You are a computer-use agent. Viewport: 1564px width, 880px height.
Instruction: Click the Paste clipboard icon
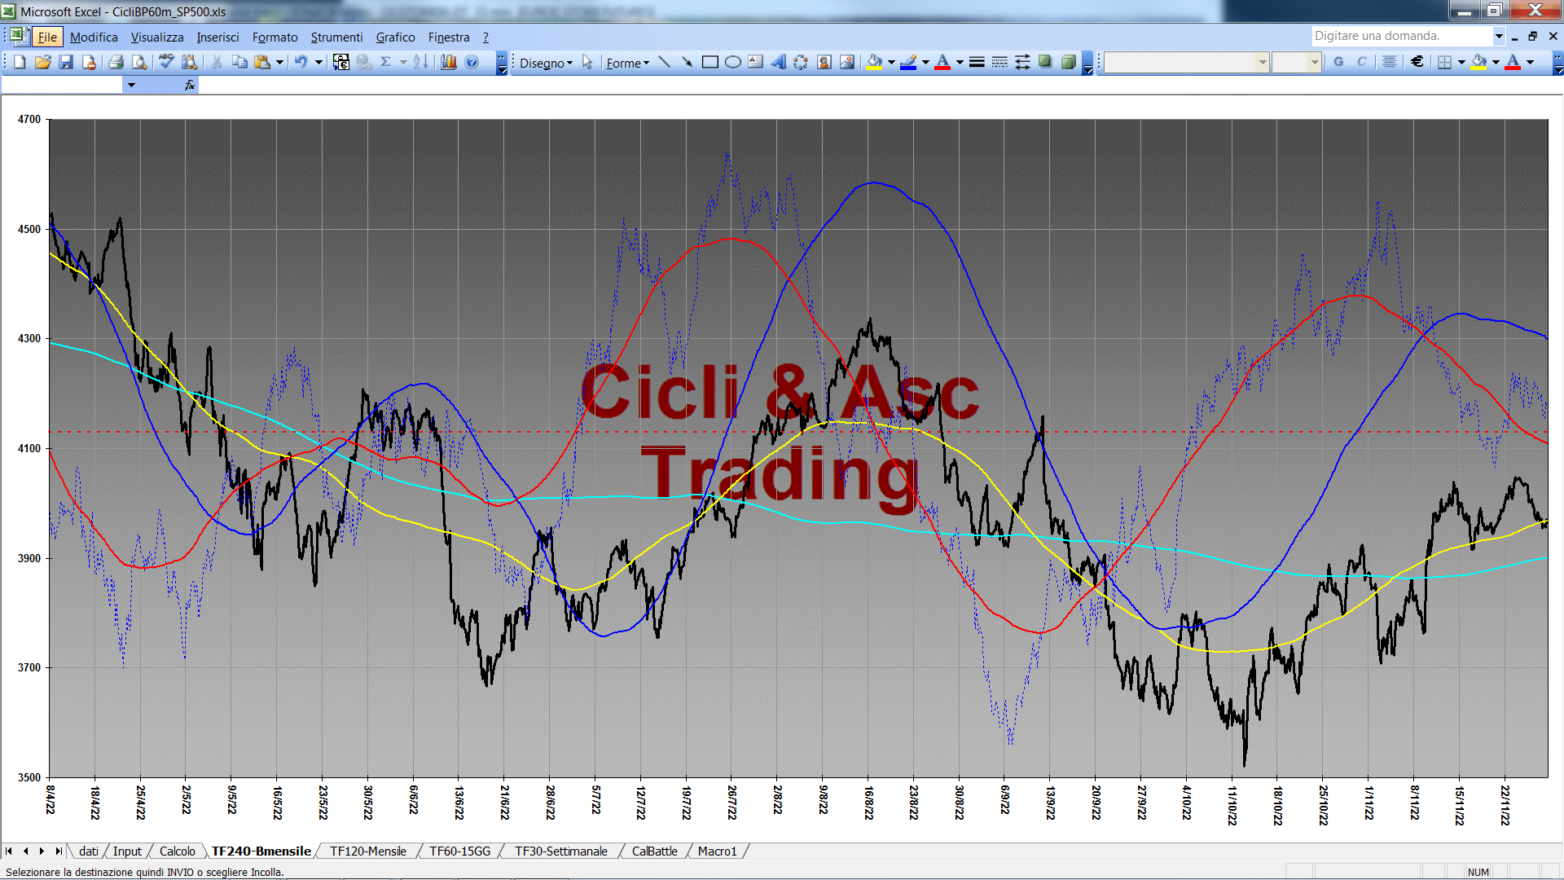point(262,62)
